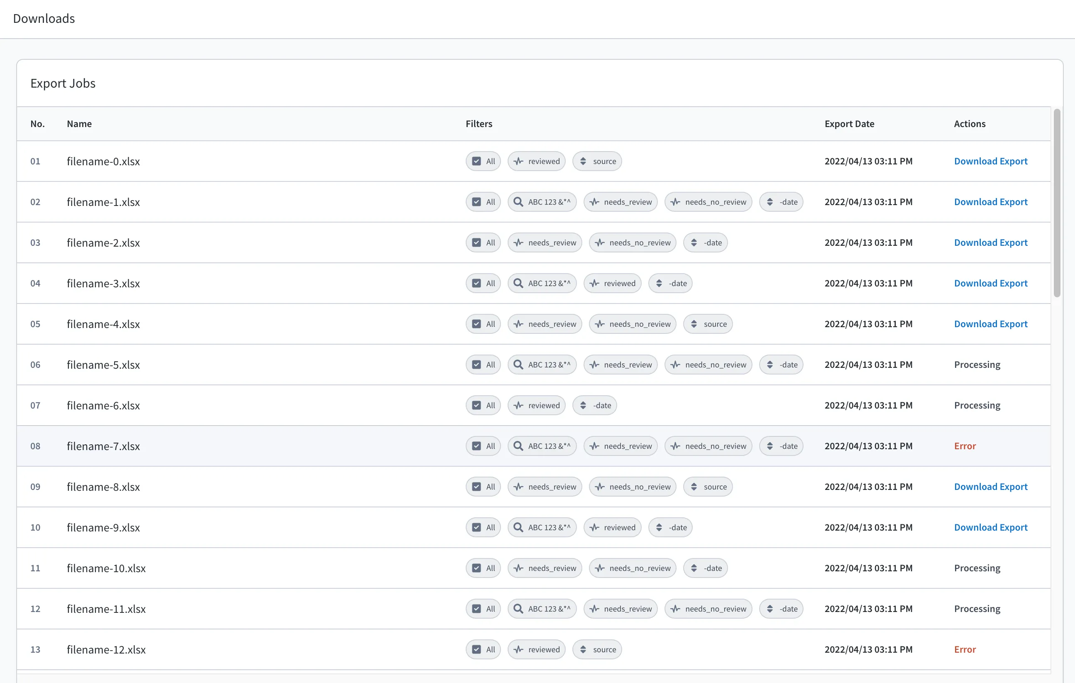This screenshot has height=683, width=1075.
Task: Click the search icon in filename-9.xlsx row
Action: tap(518, 527)
